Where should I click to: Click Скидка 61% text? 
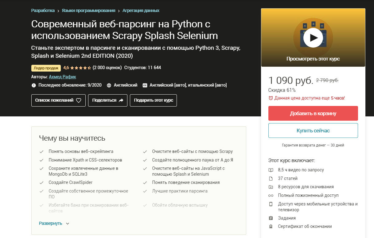click(x=282, y=90)
